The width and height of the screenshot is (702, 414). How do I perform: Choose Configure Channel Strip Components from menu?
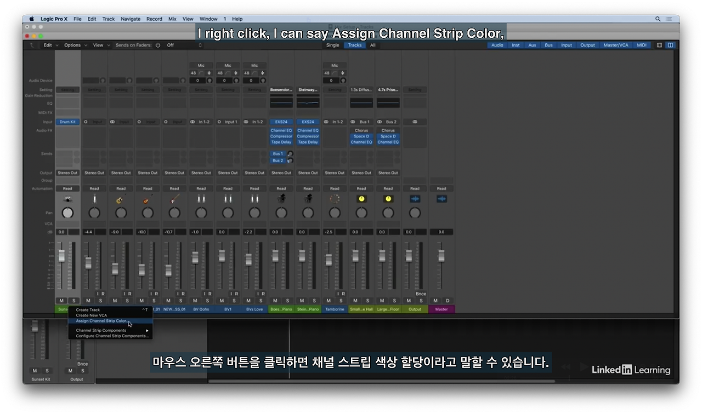tap(111, 336)
